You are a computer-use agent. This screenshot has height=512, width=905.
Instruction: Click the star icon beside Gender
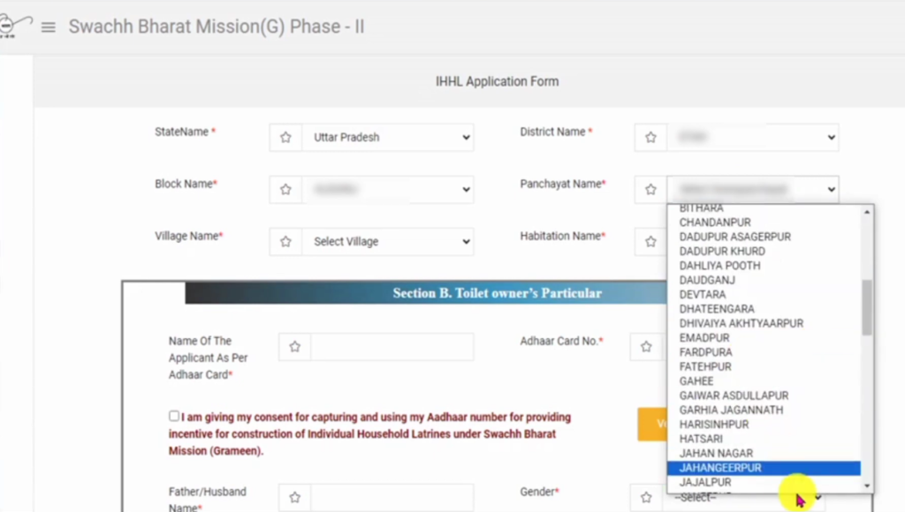[646, 497]
